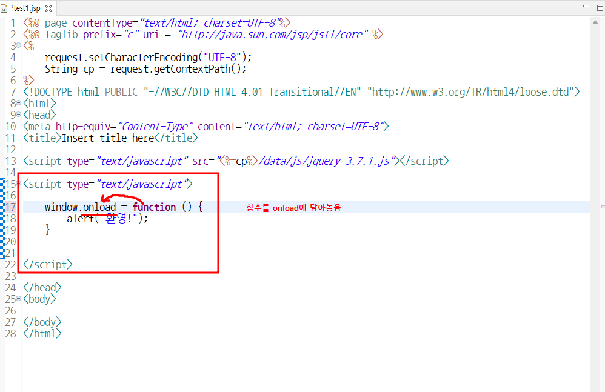Click the opening <head> tag
This screenshot has width=605, height=392.
coord(39,115)
